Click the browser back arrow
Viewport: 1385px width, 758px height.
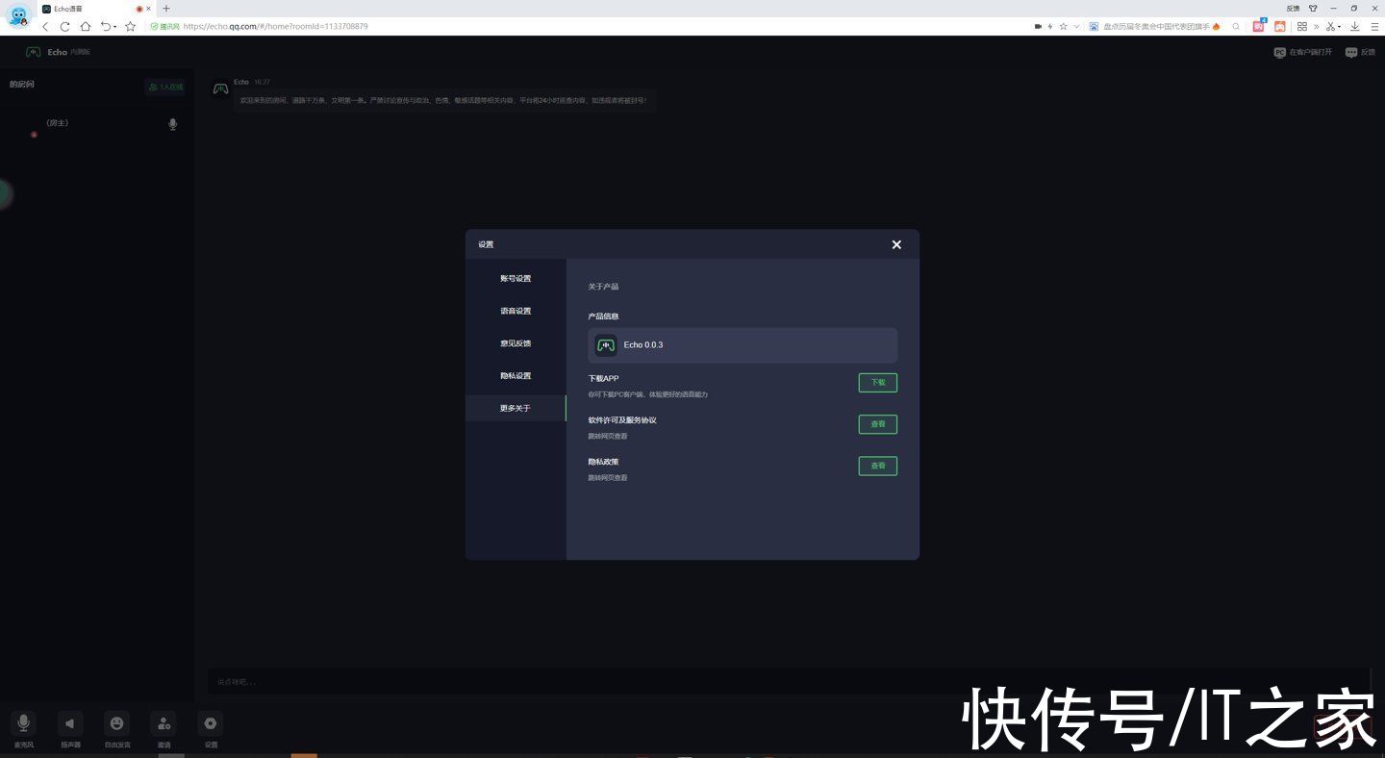click(x=45, y=26)
